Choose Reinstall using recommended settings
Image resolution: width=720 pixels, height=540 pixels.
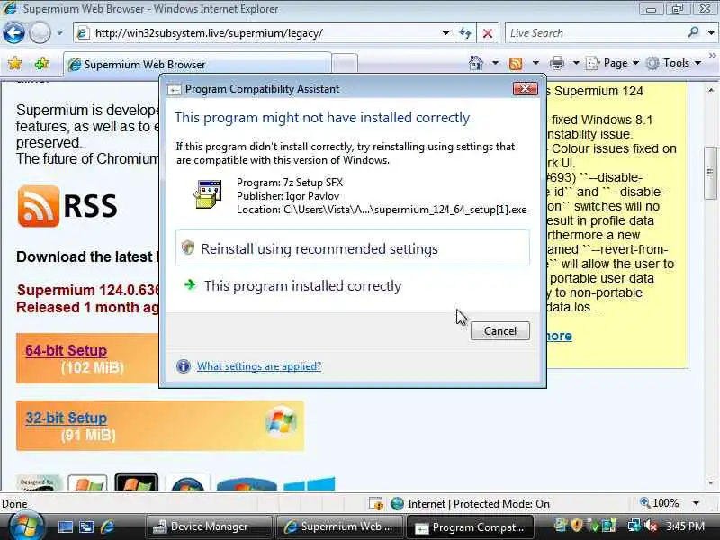pyautogui.click(x=352, y=248)
